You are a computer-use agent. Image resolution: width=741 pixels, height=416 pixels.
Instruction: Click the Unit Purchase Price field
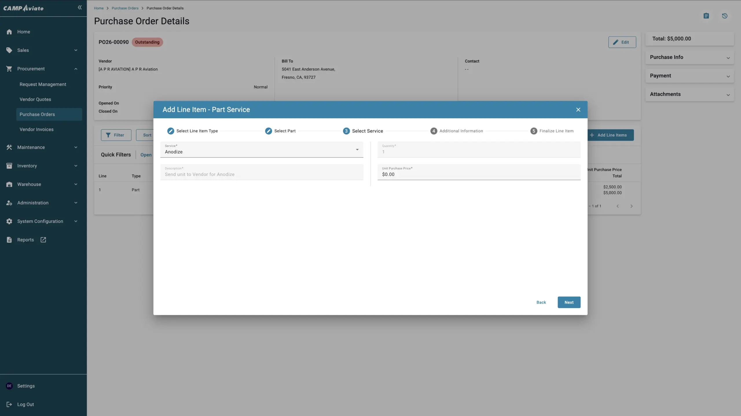click(478, 174)
